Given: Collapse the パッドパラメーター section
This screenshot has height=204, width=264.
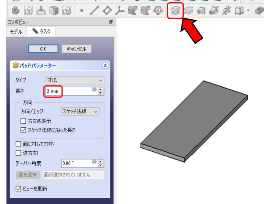Looking at the screenshot, I should coord(105,65).
